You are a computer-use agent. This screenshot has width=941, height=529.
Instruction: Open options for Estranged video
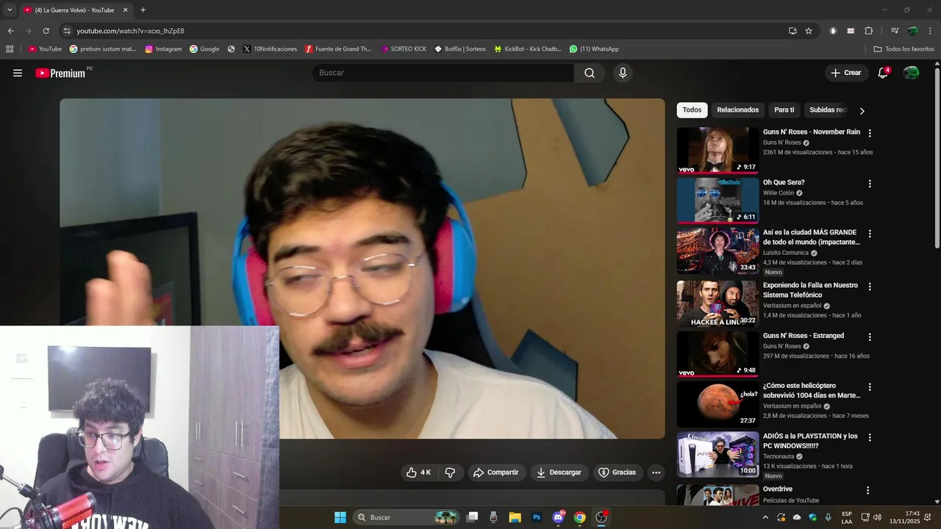click(870, 337)
